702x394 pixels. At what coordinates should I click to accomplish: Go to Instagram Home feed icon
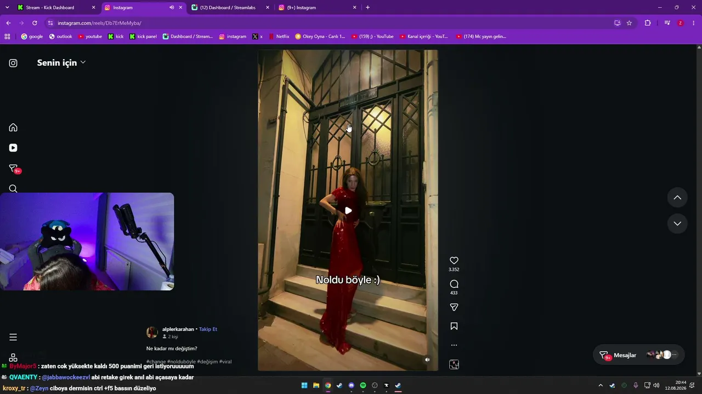[13, 128]
